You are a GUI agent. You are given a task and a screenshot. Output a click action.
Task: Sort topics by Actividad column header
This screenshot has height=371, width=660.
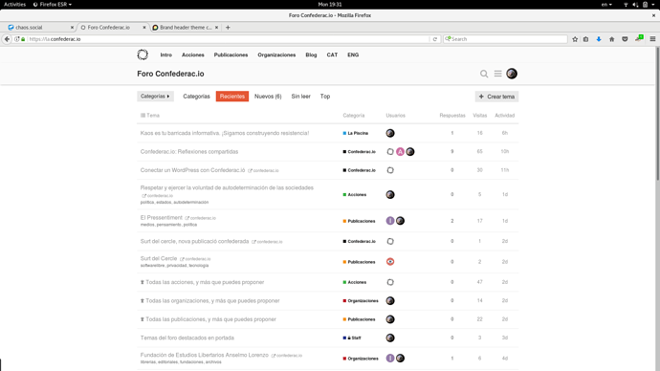pyautogui.click(x=504, y=116)
